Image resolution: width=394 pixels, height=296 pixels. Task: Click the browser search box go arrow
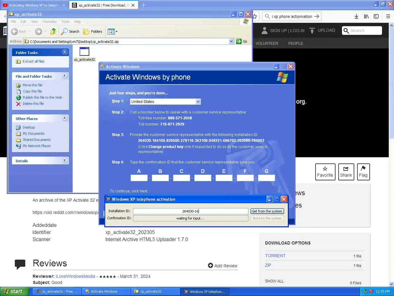[x=317, y=16]
